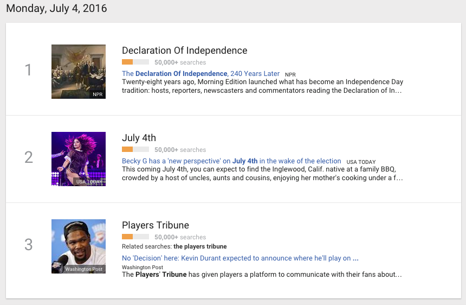Image resolution: width=466 pixels, height=305 pixels.
Task: Click the Becky G concert thumbnail
Action: coord(78,159)
